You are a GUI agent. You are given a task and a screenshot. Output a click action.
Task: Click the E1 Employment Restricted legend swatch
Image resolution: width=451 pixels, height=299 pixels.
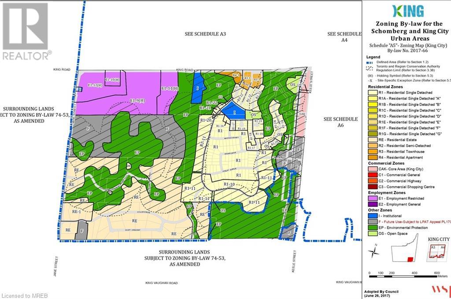[372, 198]
